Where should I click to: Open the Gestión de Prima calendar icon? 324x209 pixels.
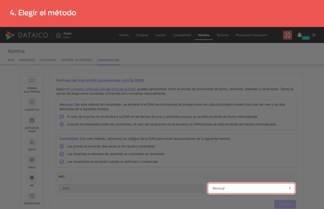click(32, 120)
